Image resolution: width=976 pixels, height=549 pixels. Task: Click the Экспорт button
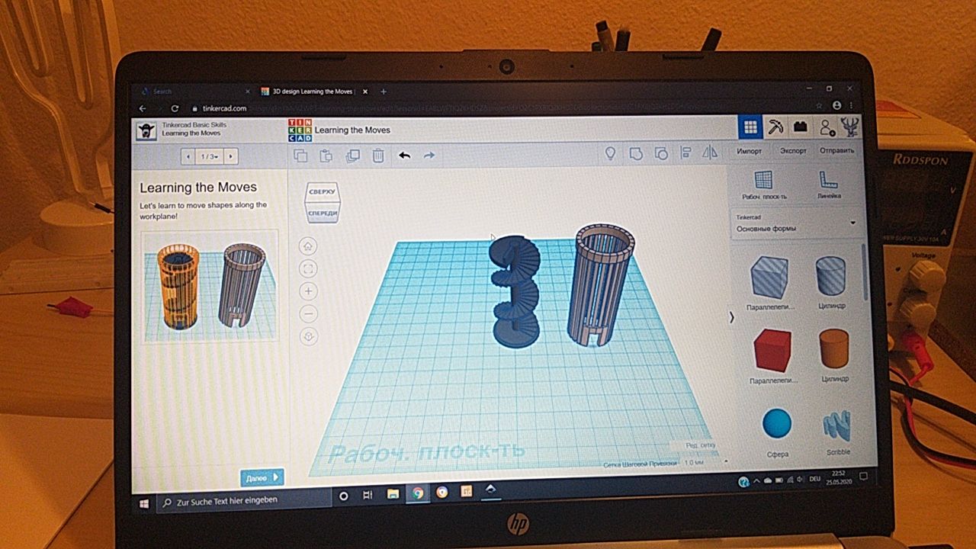pyautogui.click(x=793, y=151)
